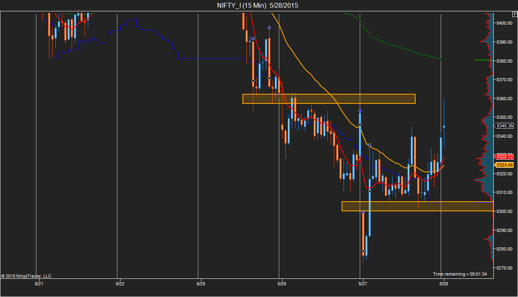Click the 5/25 date label

(x=201, y=284)
